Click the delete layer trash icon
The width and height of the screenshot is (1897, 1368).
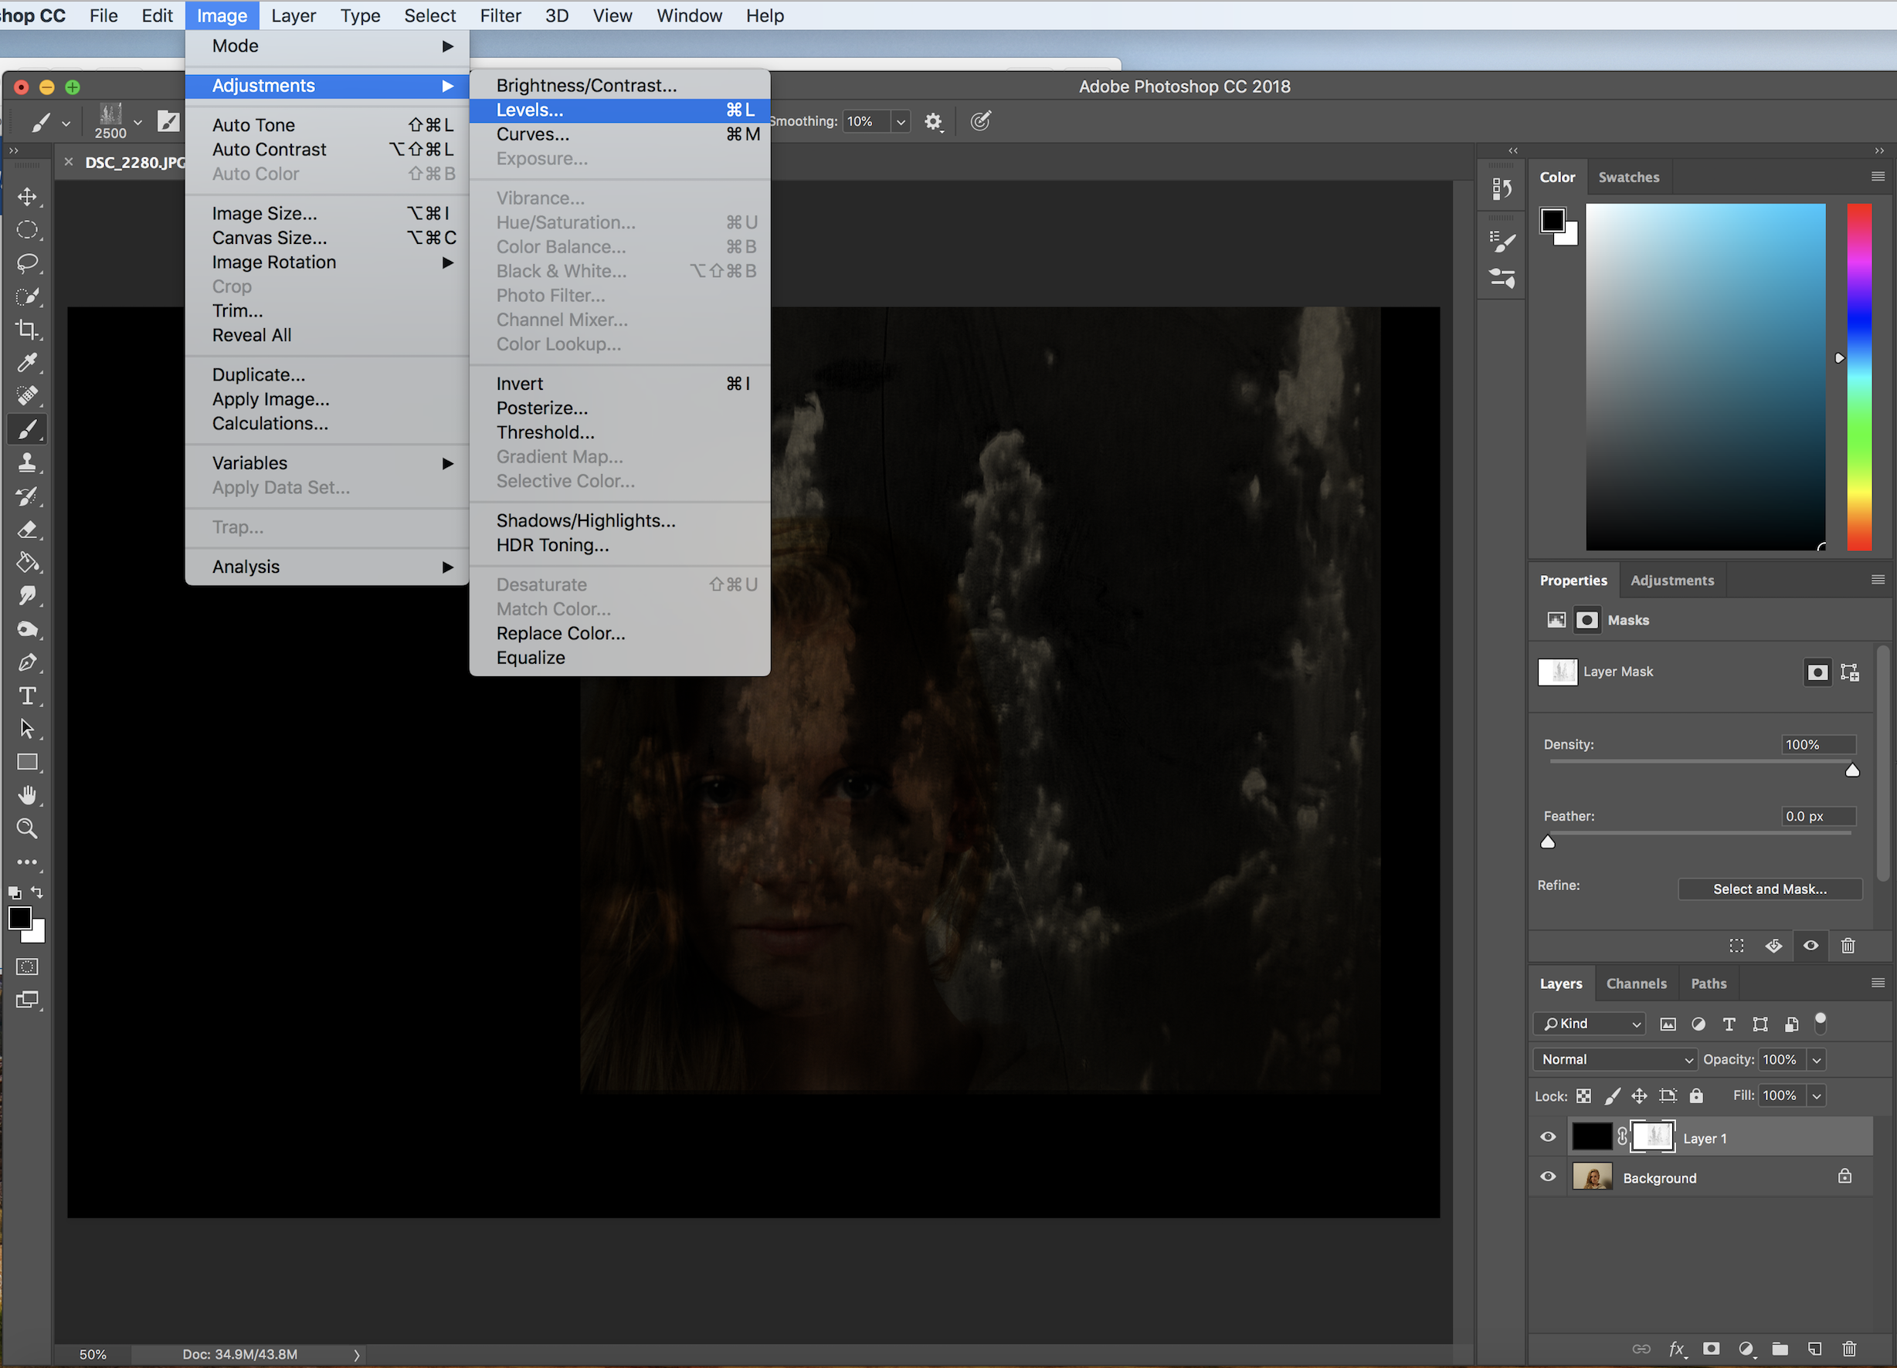[1849, 1349]
